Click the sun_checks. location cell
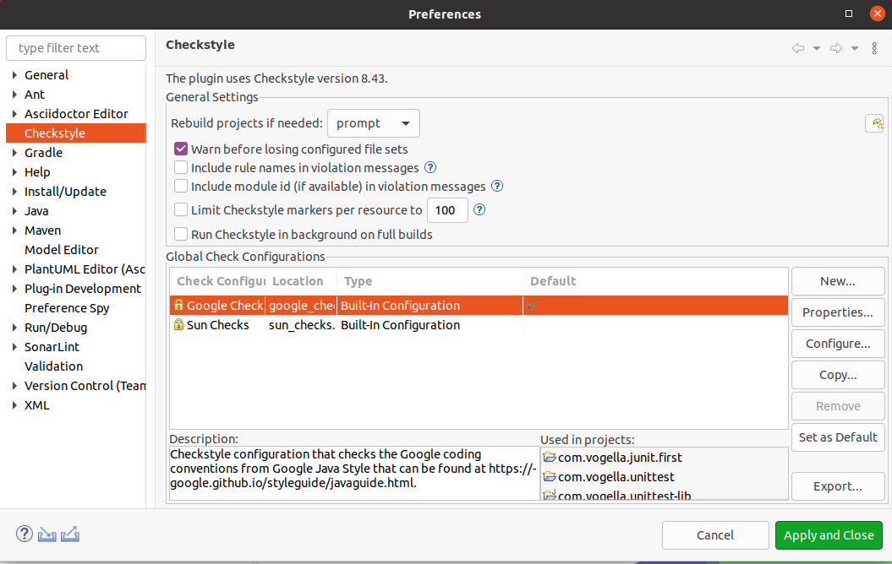The width and height of the screenshot is (892, 564). coord(301,325)
